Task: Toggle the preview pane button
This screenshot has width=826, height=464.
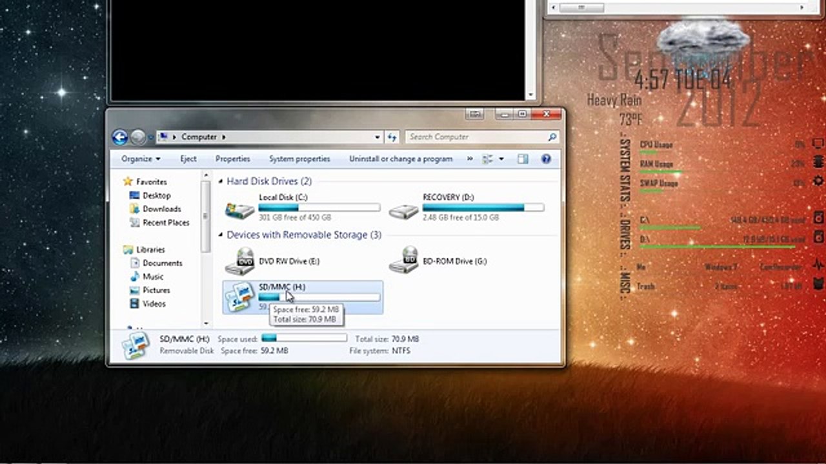Action: (x=523, y=159)
